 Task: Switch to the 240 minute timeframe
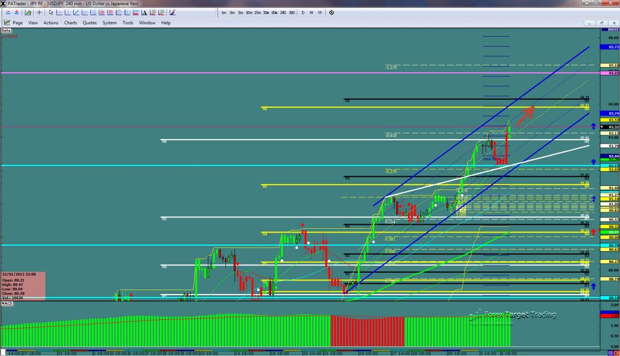click(283, 12)
